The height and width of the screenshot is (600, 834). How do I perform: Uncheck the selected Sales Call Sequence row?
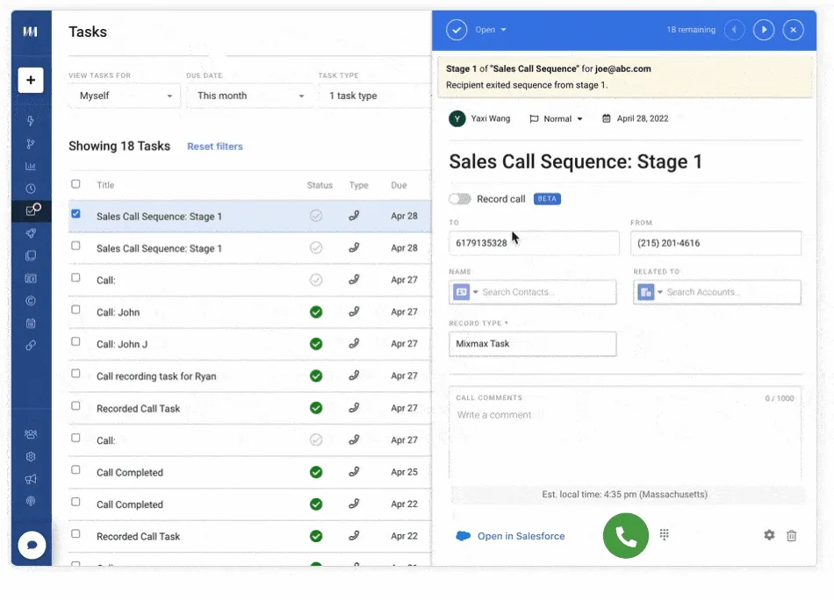coord(75,214)
